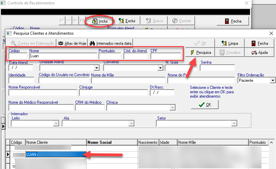Focus the Cônjuge input field
The height and width of the screenshot is (169, 276).
click(x=113, y=93)
